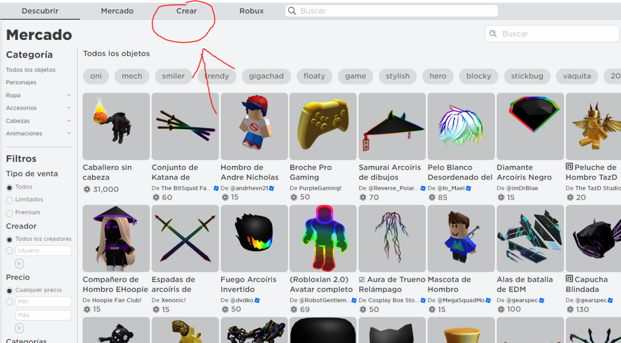The height and width of the screenshot is (343, 621).
Task: Open the Mascota de Hombro thumbnail
Action: (461, 239)
